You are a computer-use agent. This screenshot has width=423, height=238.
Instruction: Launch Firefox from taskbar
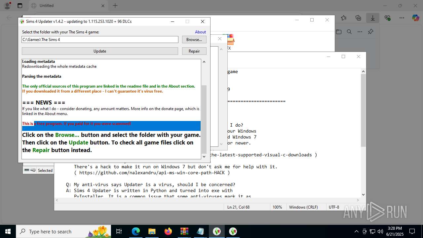pos(168,231)
